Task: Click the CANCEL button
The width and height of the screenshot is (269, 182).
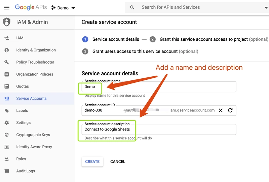Action: (118, 162)
